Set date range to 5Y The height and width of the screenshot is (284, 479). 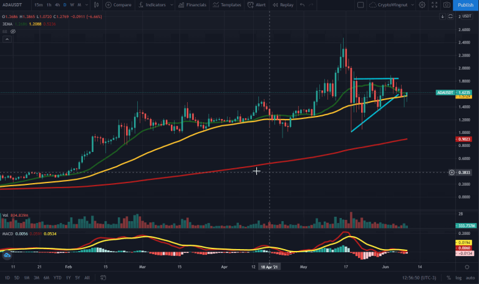coord(77,278)
